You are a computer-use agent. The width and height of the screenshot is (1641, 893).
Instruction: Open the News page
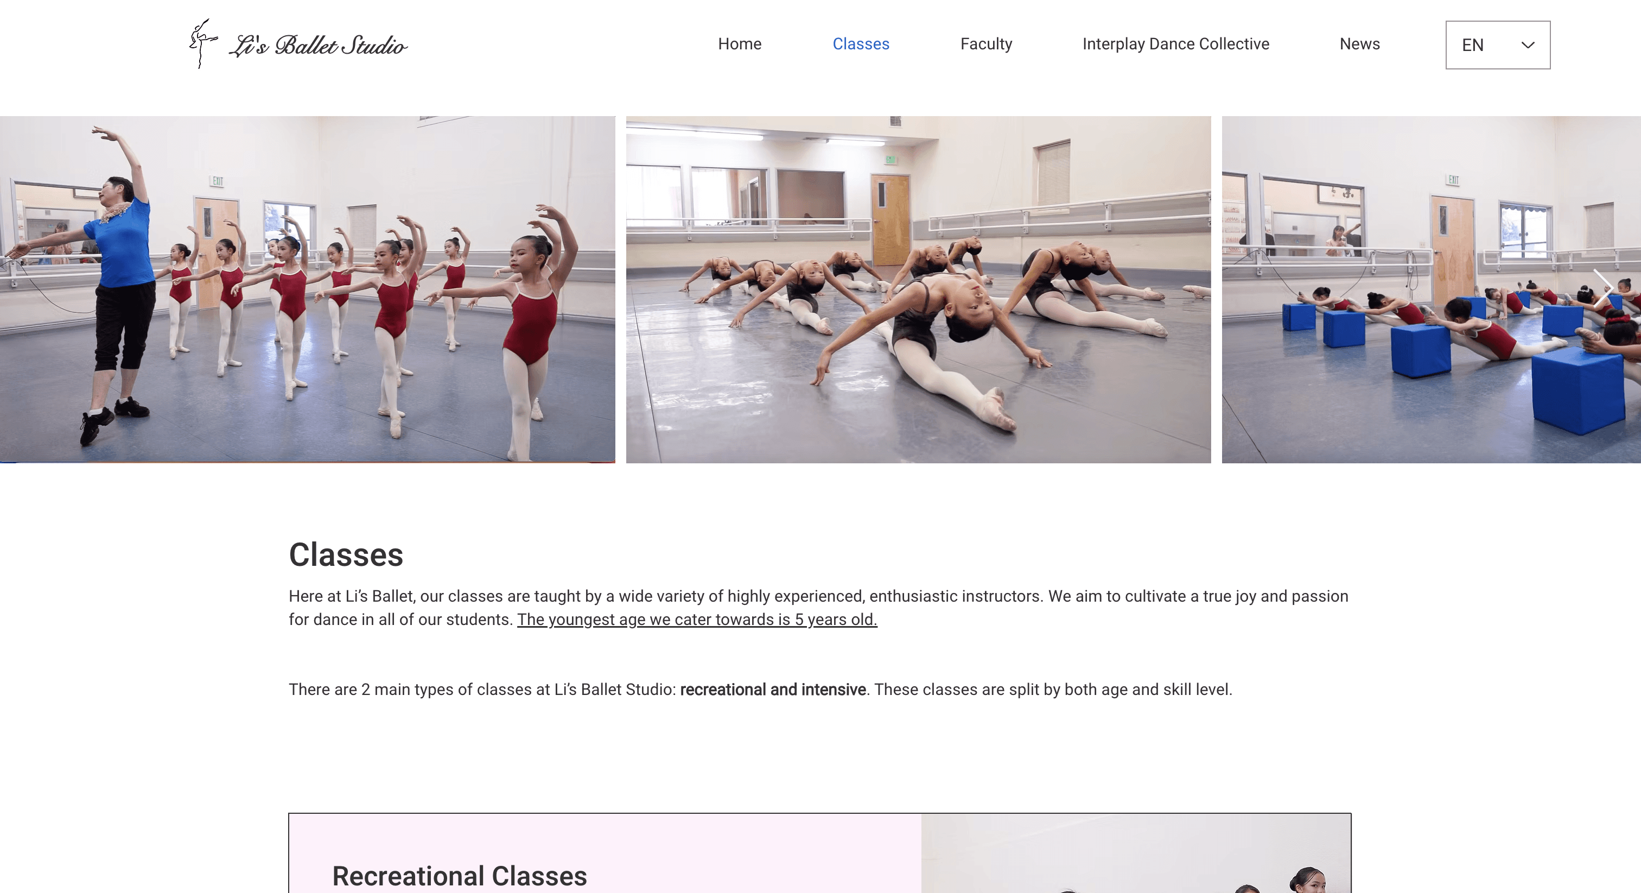pyautogui.click(x=1359, y=44)
